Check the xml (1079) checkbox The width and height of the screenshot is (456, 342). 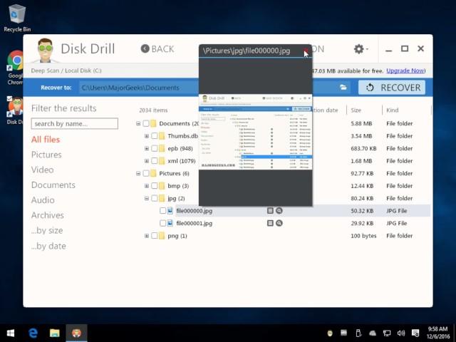coord(155,161)
